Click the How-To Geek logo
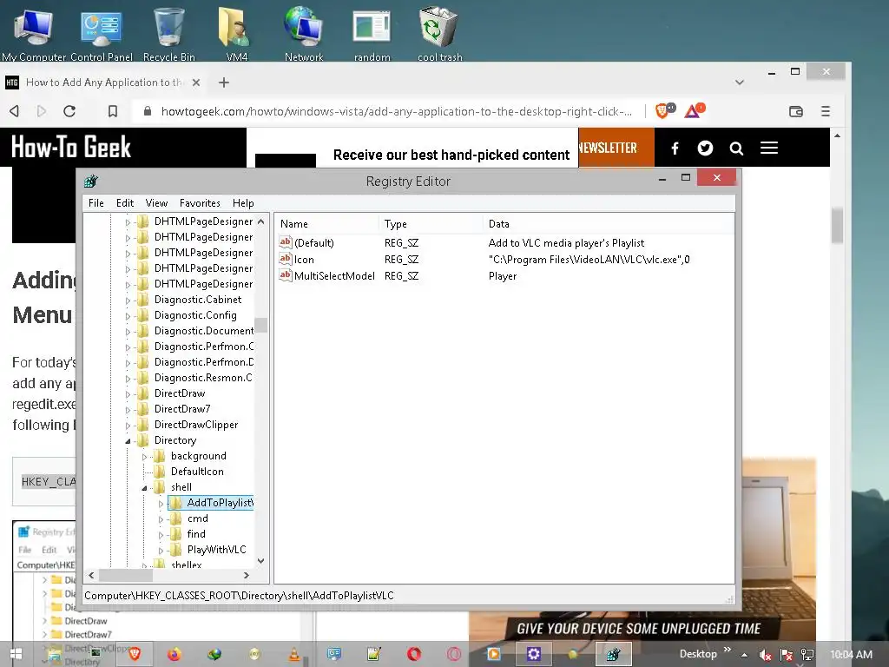Screen dimensions: 889x667 click(71, 147)
